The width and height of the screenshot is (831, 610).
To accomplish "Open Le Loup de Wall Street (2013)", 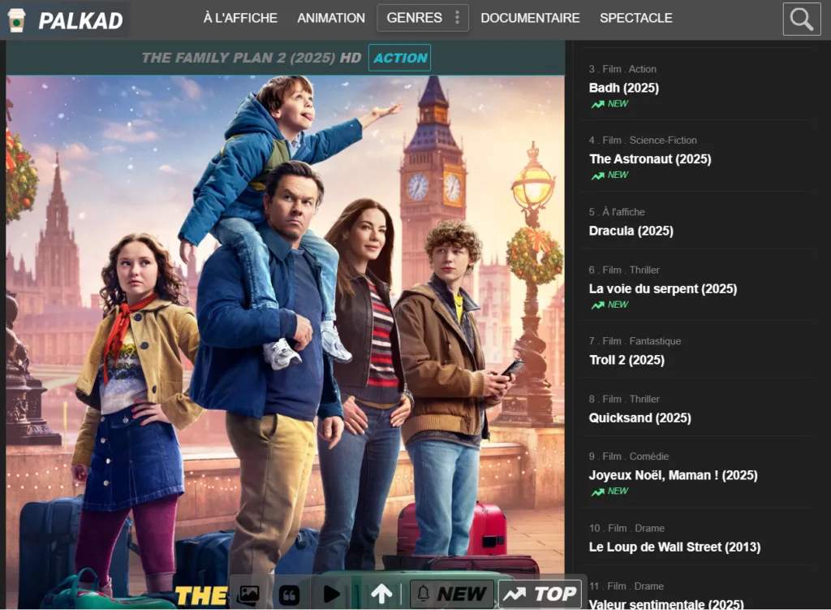I will pyautogui.click(x=674, y=547).
